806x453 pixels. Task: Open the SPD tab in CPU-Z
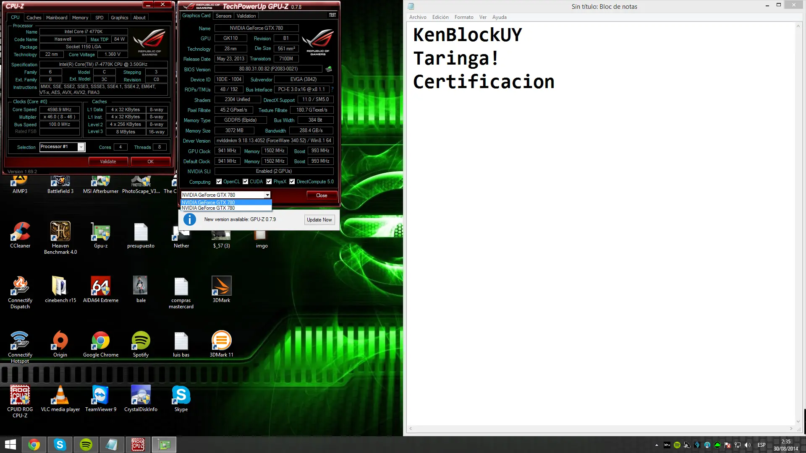(x=99, y=18)
